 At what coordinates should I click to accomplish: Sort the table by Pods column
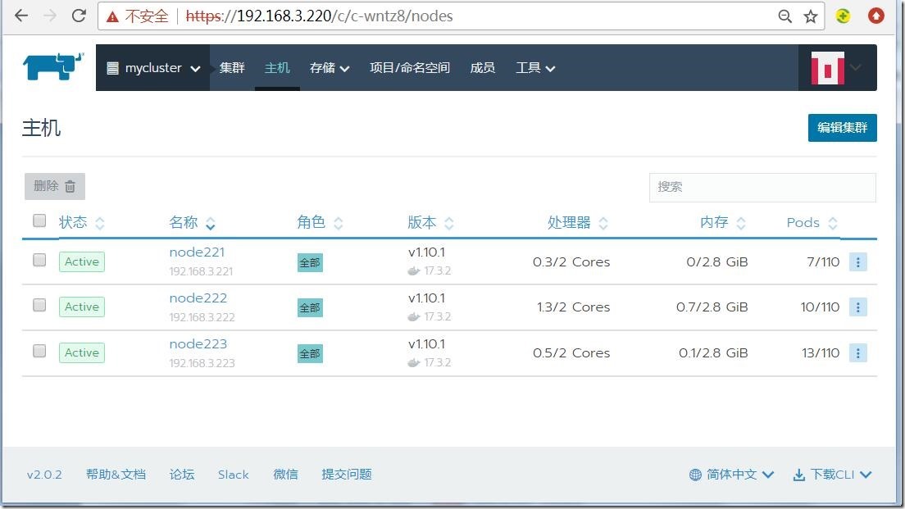pyautogui.click(x=812, y=222)
